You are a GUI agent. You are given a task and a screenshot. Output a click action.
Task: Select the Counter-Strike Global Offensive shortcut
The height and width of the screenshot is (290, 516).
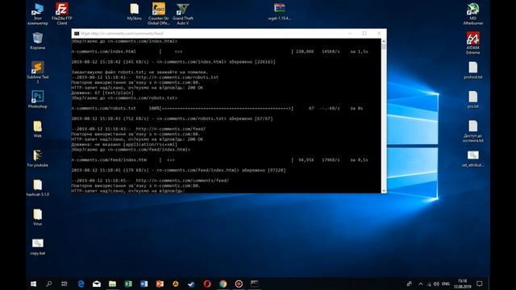point(159,14)
